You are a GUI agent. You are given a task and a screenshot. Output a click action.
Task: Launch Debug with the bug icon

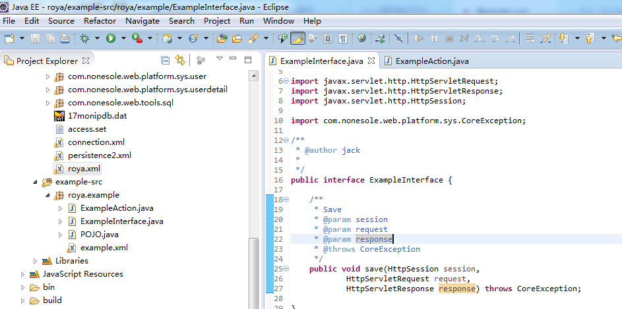pos(84,38)
